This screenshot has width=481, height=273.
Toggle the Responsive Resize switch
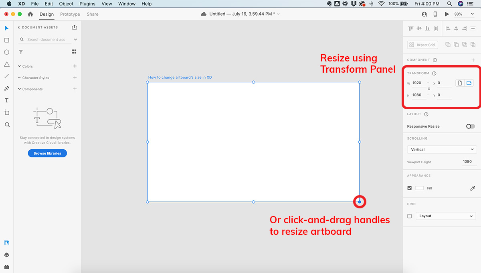pyautogui.click(x=470, y=126)
